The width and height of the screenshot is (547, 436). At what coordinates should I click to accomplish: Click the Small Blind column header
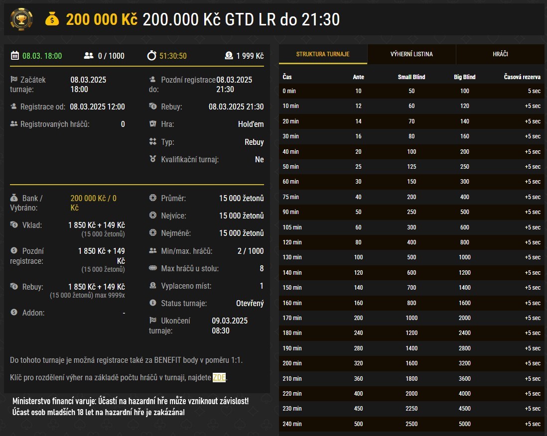pos(411,77)
